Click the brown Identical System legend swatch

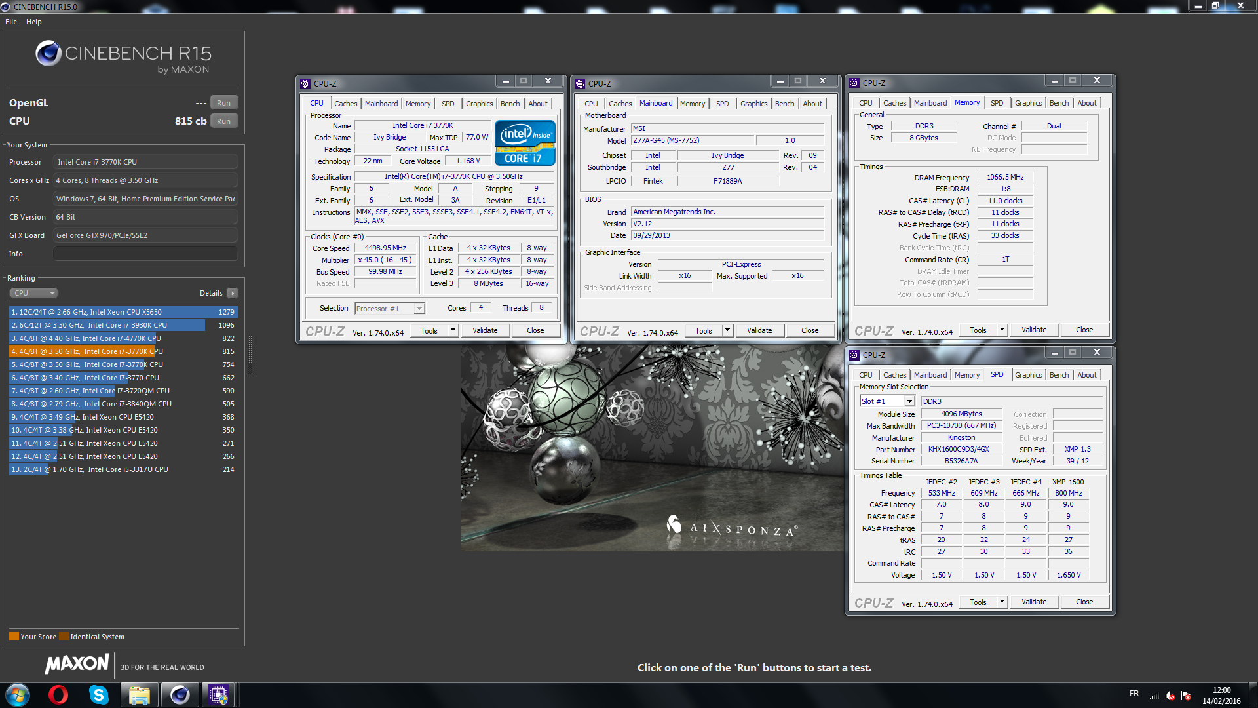point(64,637)
